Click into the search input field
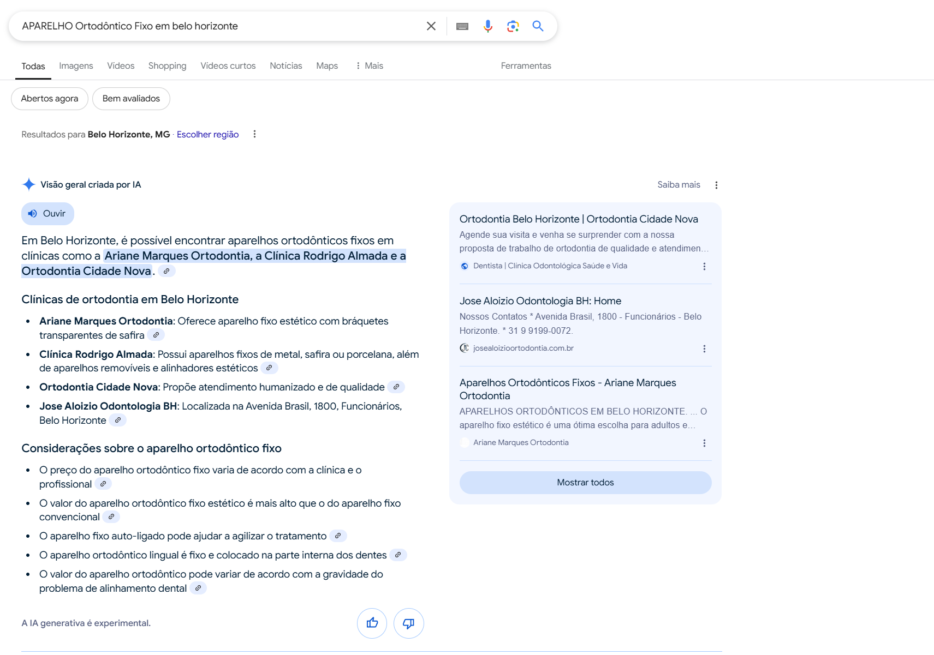 (218, 26)
